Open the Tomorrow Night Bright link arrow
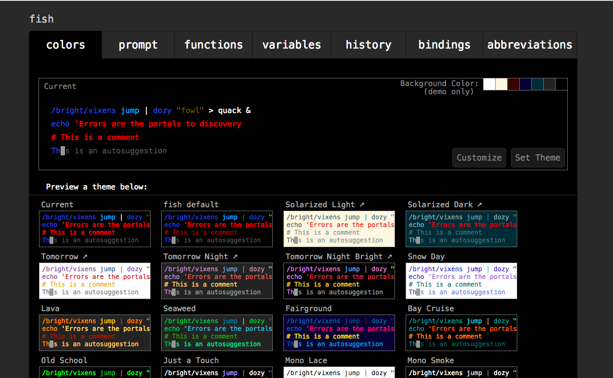The width and height of the screenshot is (613, 378). point(390,257)
